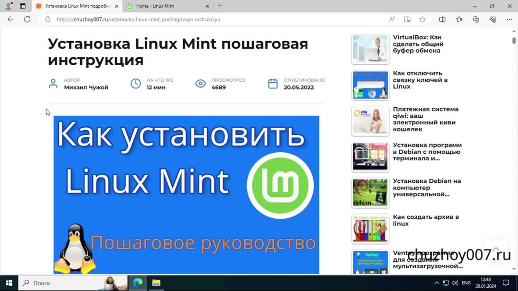Image resolution: width=518 pixels, height=291 pixels.
Task: Click archive folders article thumbnail
Action: (x=370, y=229)
